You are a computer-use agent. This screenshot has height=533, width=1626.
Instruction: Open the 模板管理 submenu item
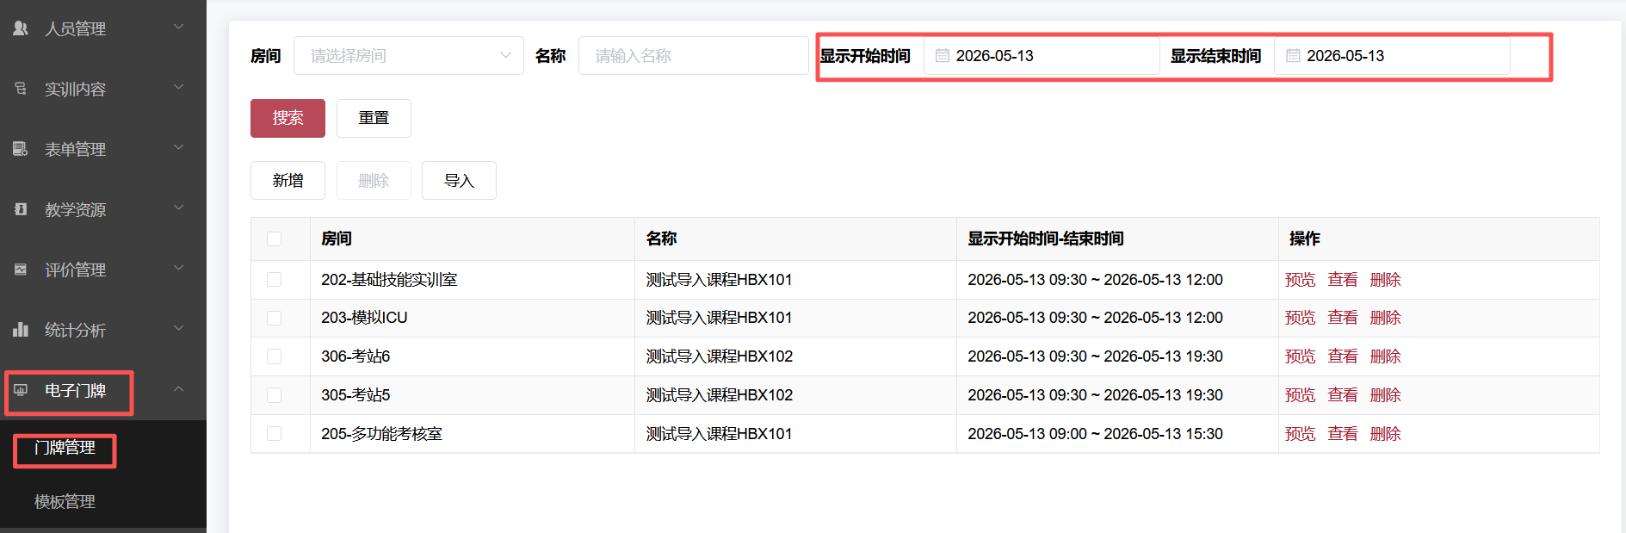[x=65, y=502]
